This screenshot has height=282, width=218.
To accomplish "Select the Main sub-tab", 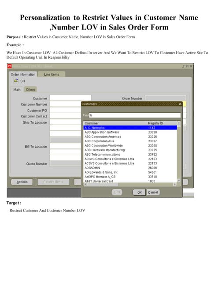I will point(17,89).
